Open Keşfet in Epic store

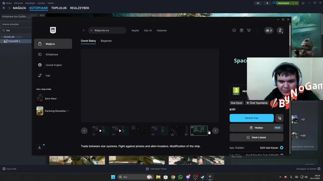coord(135,30)
